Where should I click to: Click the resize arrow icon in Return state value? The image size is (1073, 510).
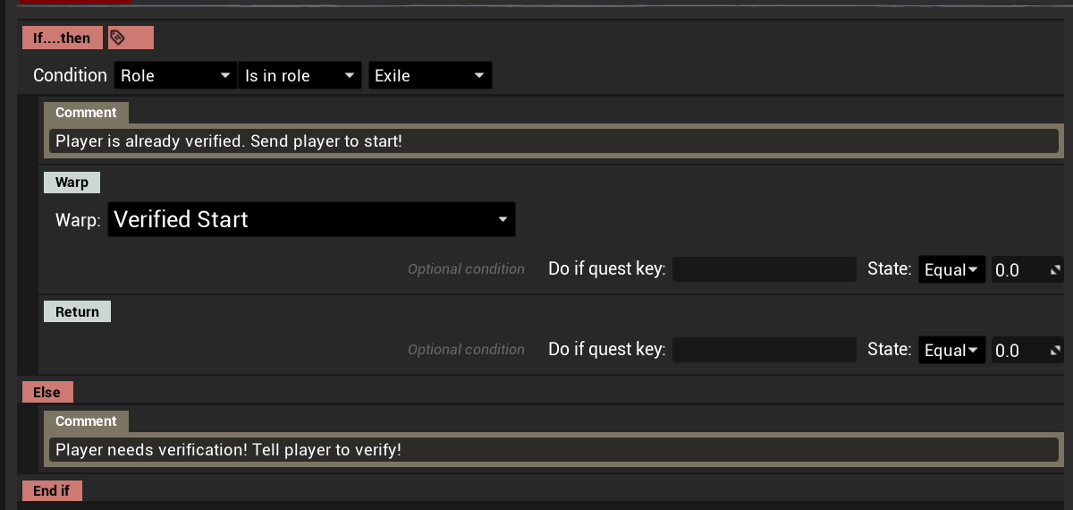[1055, 351]
